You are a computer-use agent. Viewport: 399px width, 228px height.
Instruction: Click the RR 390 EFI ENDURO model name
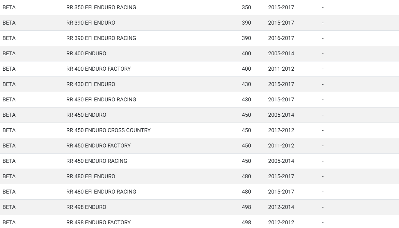point(91,23)
